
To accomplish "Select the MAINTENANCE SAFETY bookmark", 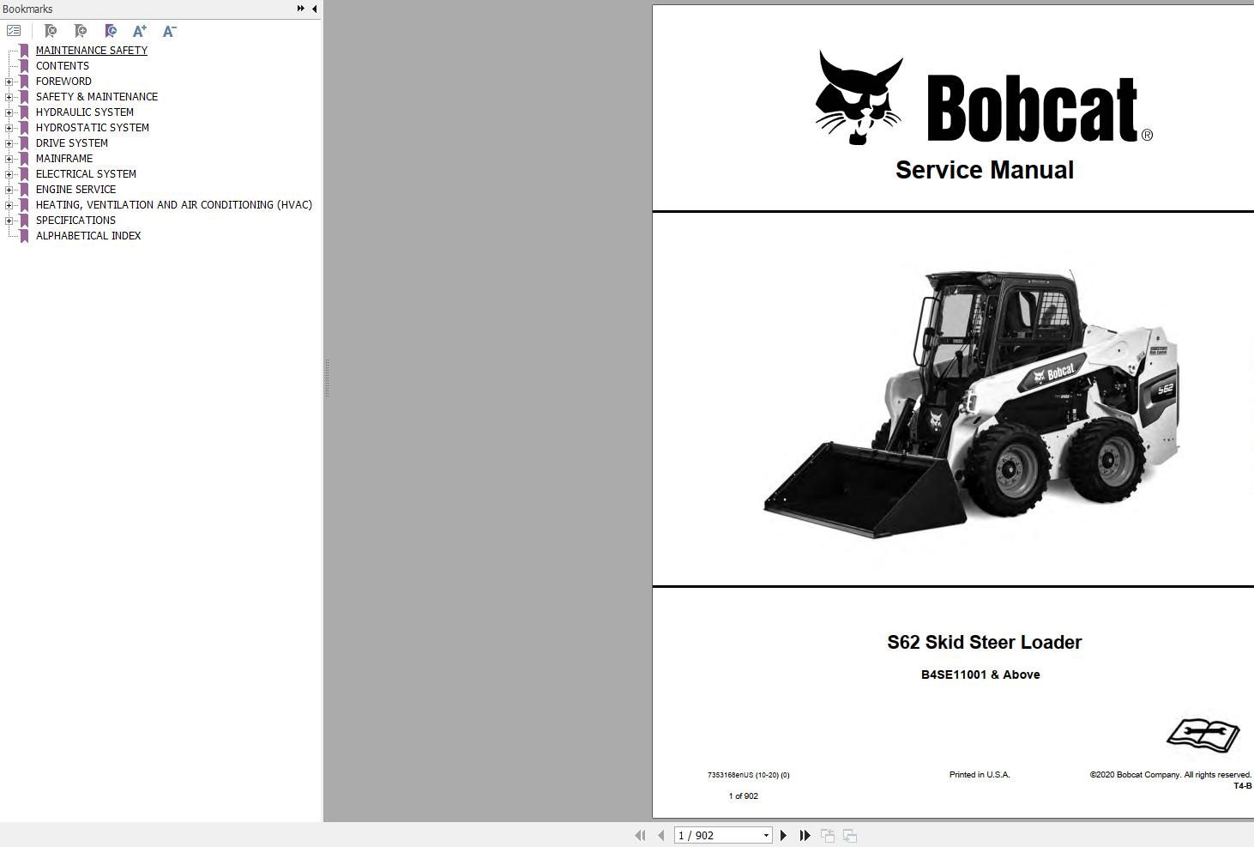I will (91, 50).
